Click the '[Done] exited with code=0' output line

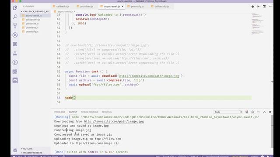click(x=91, y=152)
